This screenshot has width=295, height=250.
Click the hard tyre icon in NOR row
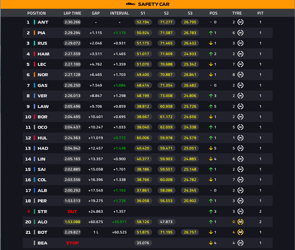(x=240, y=75)
